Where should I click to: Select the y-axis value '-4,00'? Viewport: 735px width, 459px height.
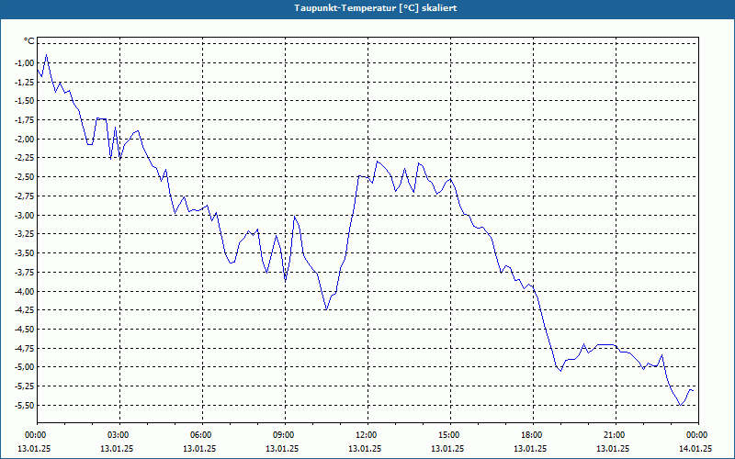click(x=25, y=291)
